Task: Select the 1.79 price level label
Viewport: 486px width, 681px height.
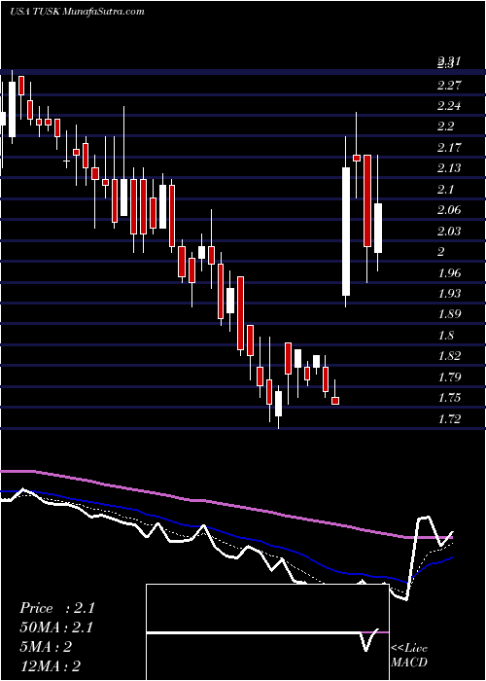Action: [x=449, y=376]
